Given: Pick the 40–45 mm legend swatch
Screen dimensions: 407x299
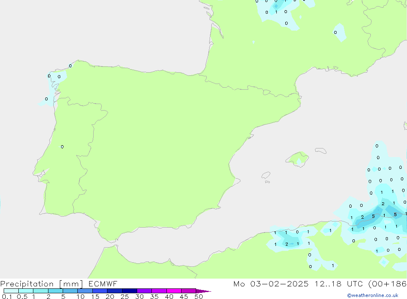Looking at the screenshot, I should coord(174,291).
